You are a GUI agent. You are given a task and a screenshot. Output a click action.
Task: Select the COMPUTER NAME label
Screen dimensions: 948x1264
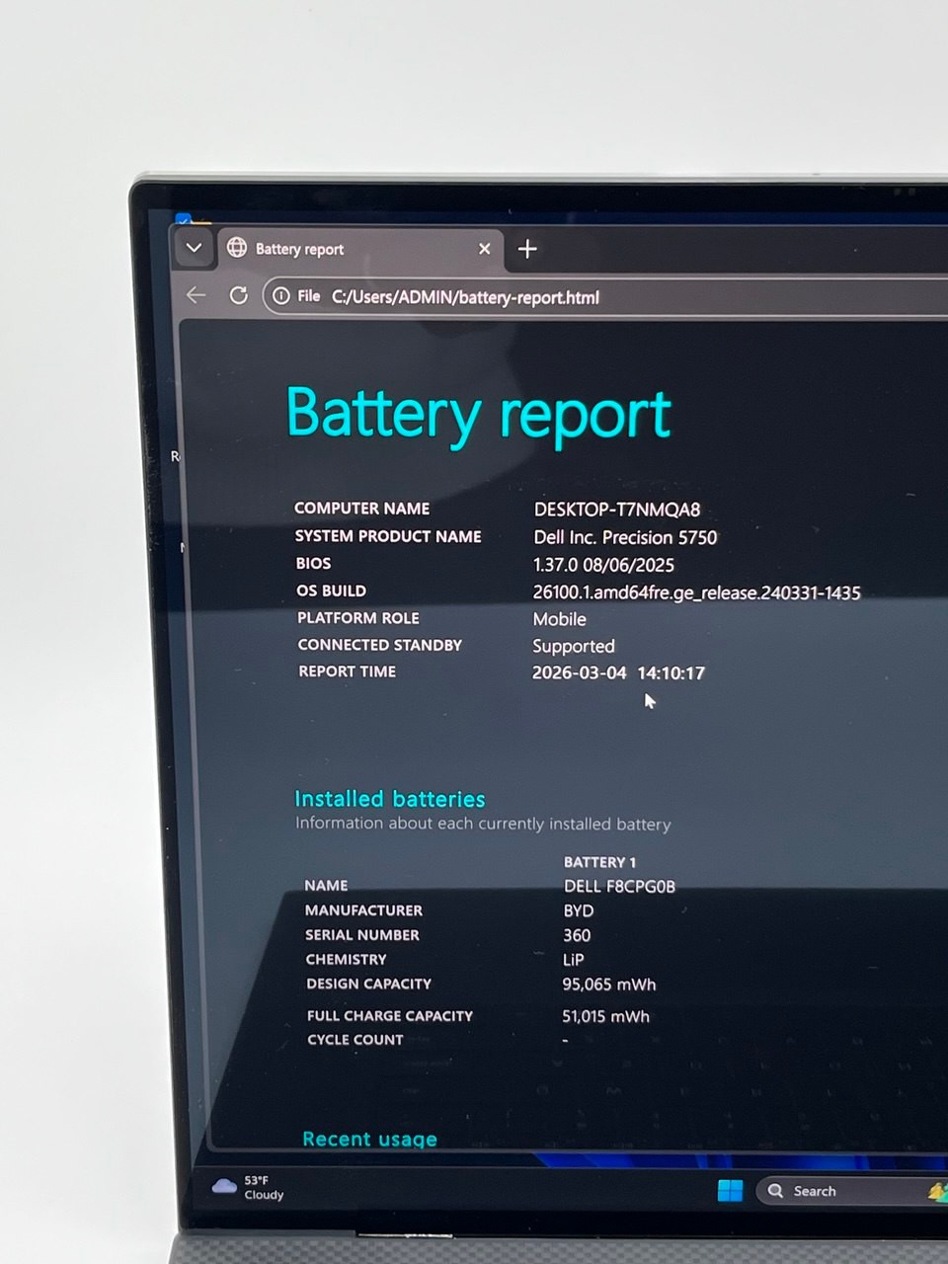[x=361, y=509]
